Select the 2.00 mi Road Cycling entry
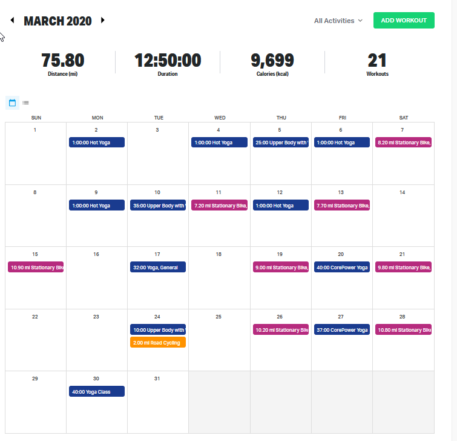Screen dimensions: 457x441 coord(158,343)
